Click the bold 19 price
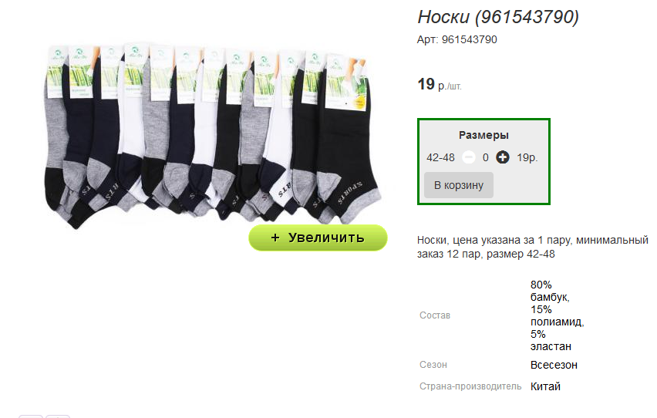Image resolution: width=657 pixels, height=418 pixels. 426,84
